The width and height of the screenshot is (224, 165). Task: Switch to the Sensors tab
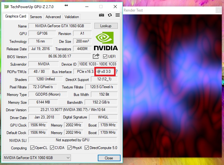tap(36, 17)
